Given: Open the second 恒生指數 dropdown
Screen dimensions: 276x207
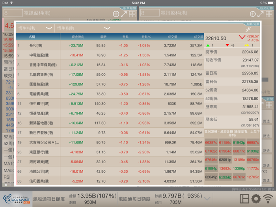Looking at the screenshot, I should (84, 28).
